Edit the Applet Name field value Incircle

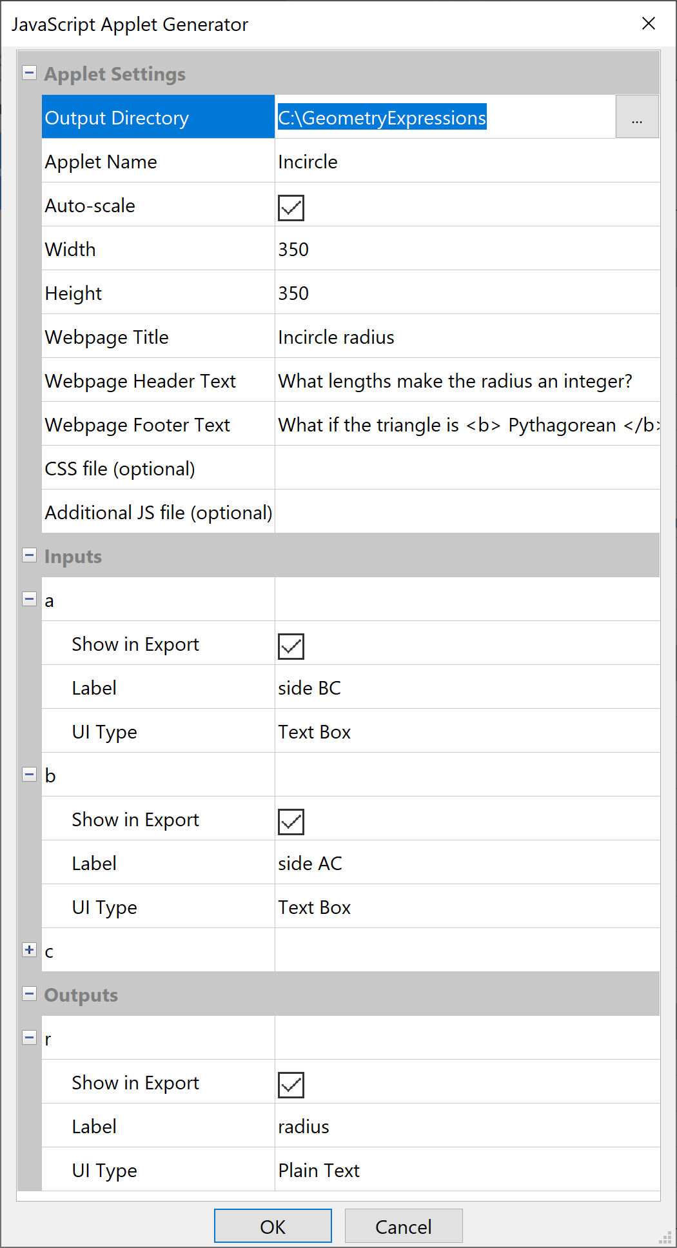point(467,162)
